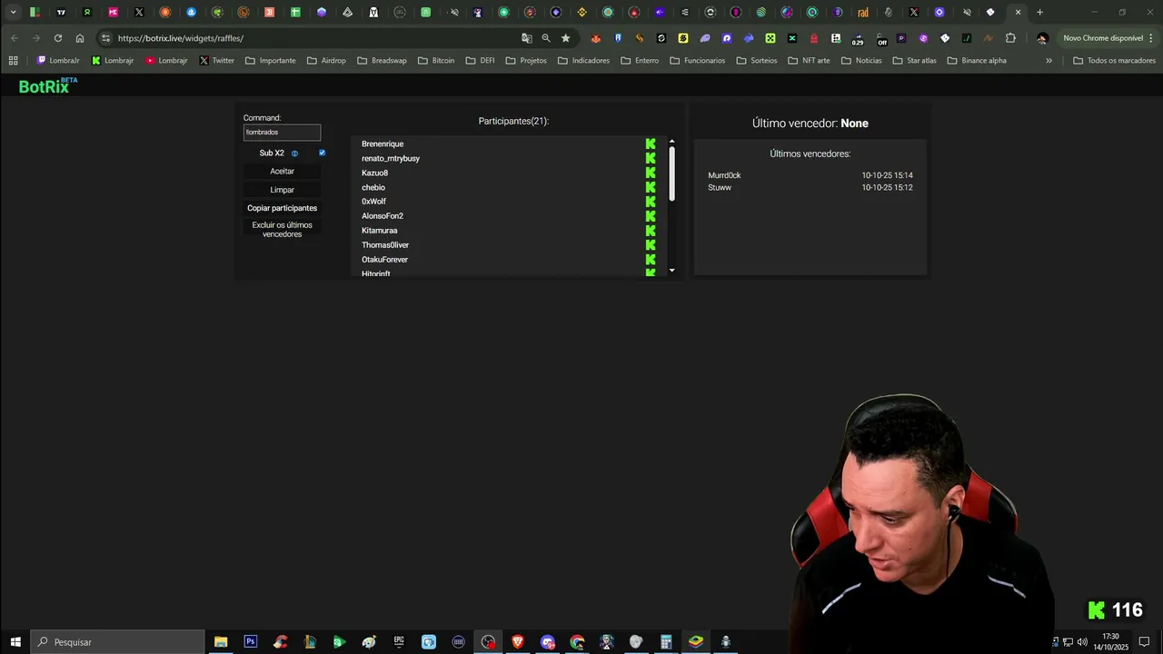Select participant 0xWolf

pyautogui.click(x=373, y=202)
